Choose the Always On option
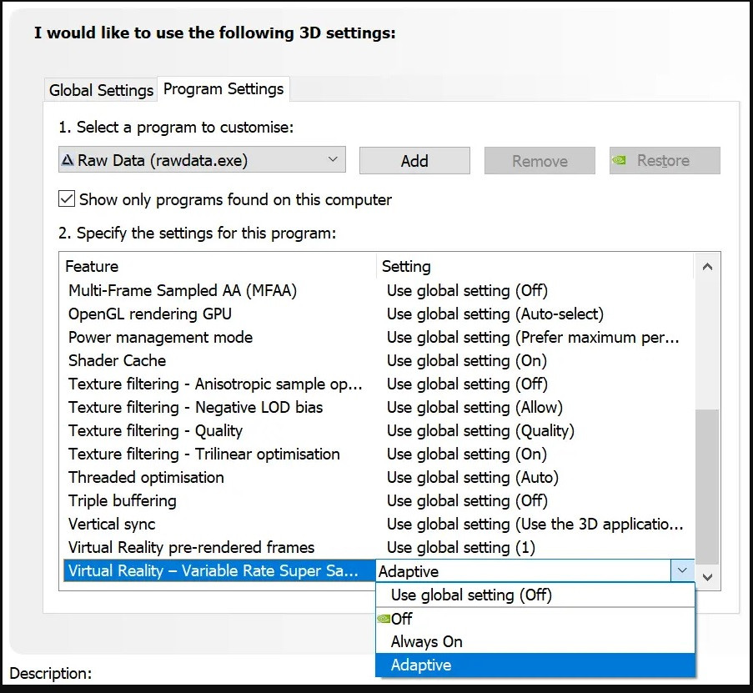 click(427, 641)
